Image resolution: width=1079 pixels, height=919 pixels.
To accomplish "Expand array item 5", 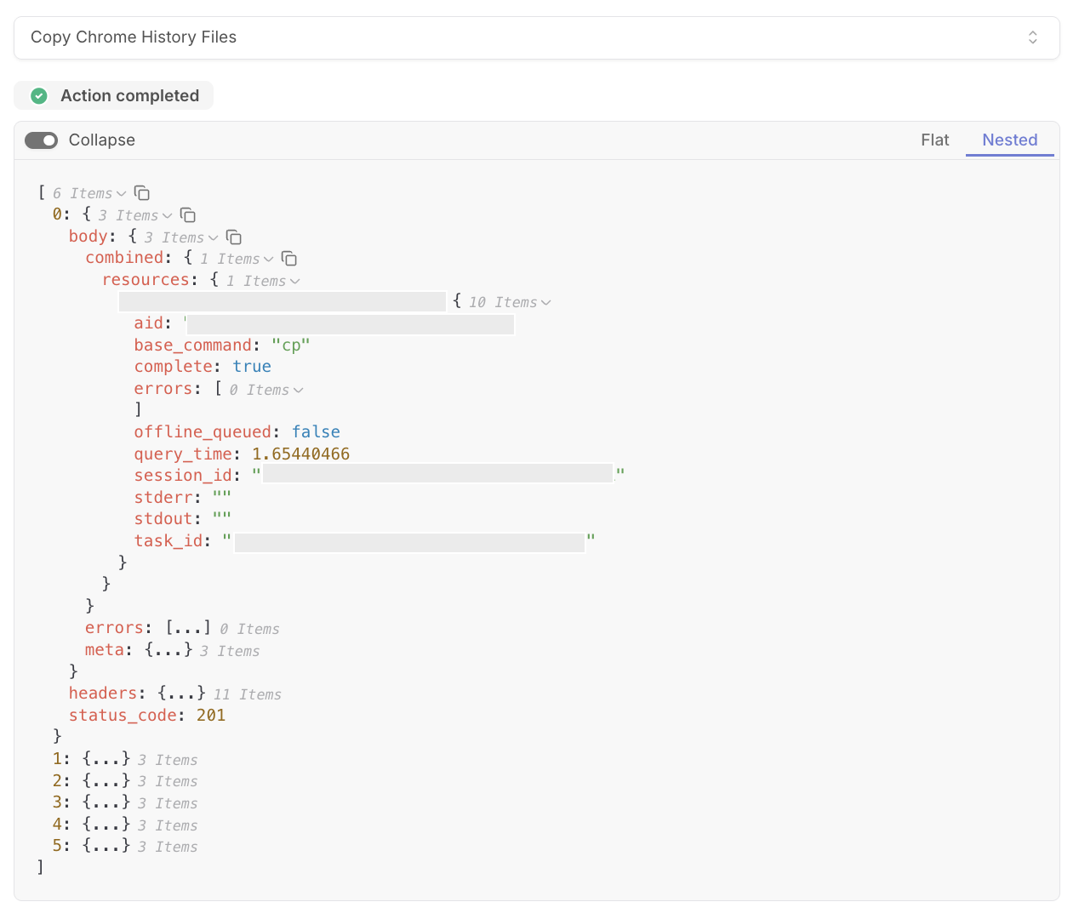I will 106,846.
